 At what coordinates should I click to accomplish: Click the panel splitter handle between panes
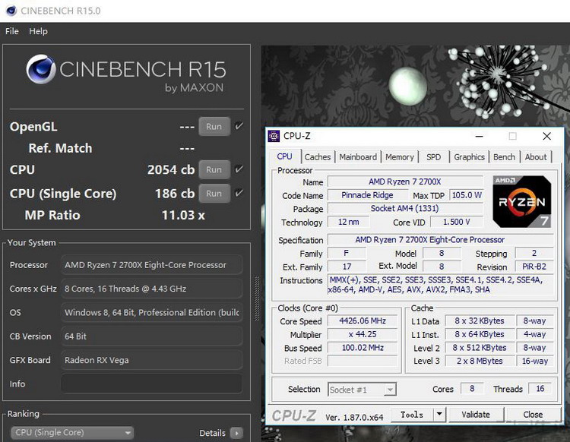click(x=257, y=298)
